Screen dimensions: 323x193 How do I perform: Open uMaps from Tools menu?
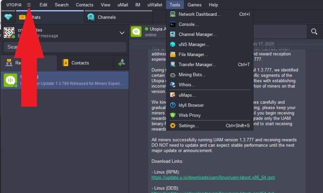210,95
